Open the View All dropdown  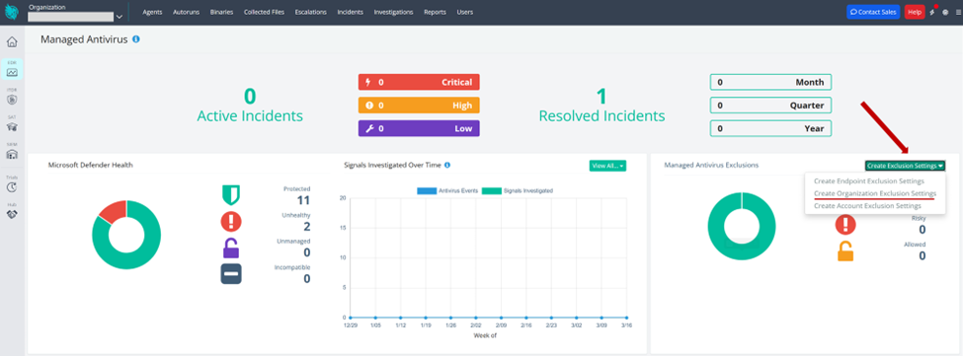607,166
